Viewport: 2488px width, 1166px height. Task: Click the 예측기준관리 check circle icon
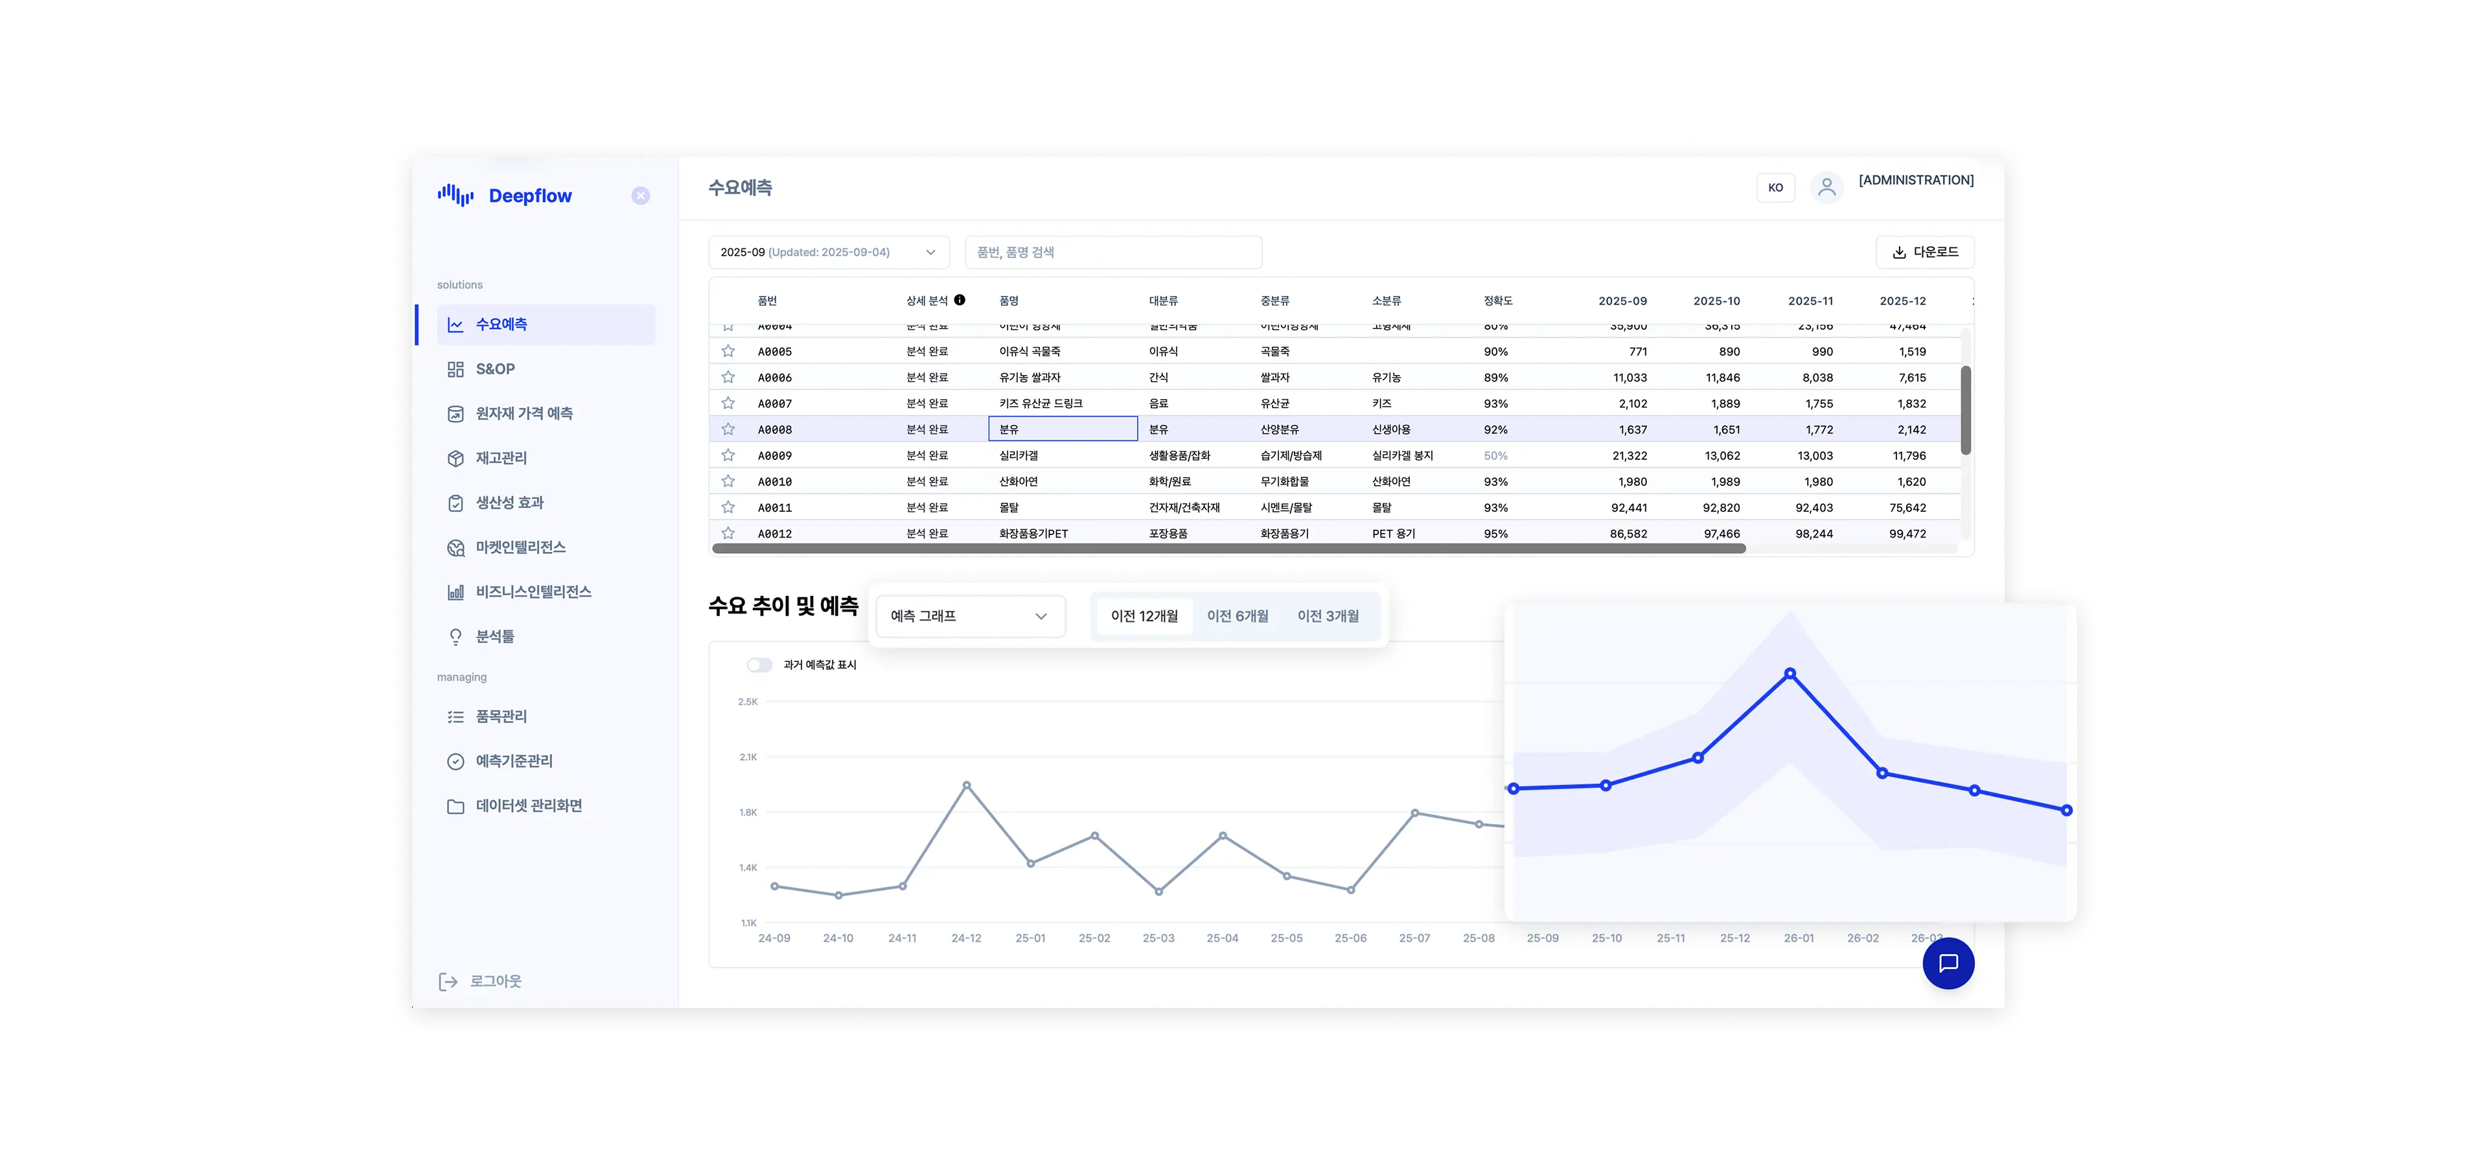[456, 760]
